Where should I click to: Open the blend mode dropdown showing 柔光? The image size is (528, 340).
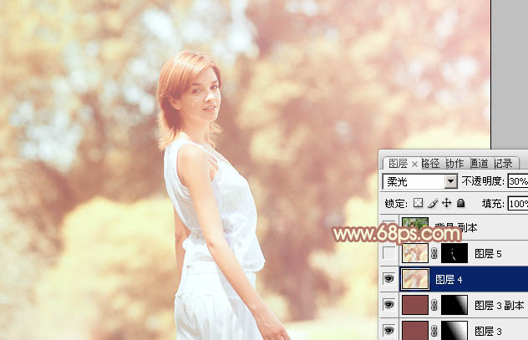pos(420,181)
